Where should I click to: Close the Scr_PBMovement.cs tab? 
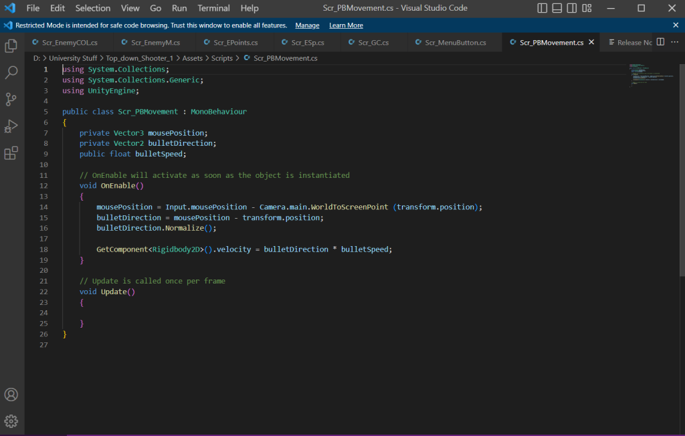(x=591, y=42)
